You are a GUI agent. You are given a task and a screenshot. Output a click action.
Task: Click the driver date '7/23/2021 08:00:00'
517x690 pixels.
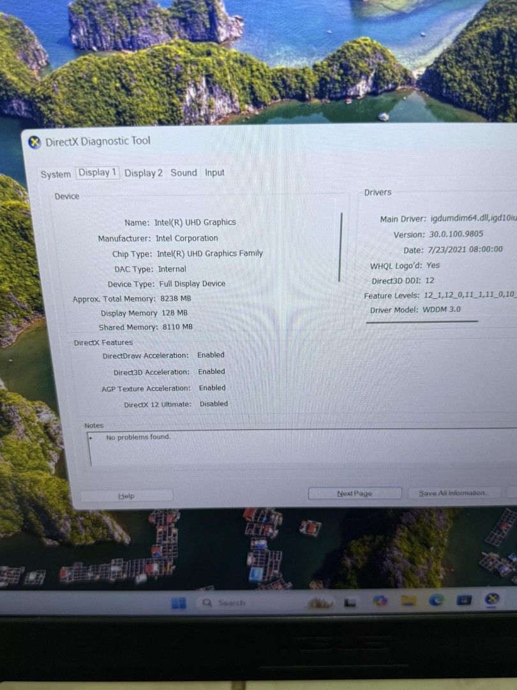465,250
